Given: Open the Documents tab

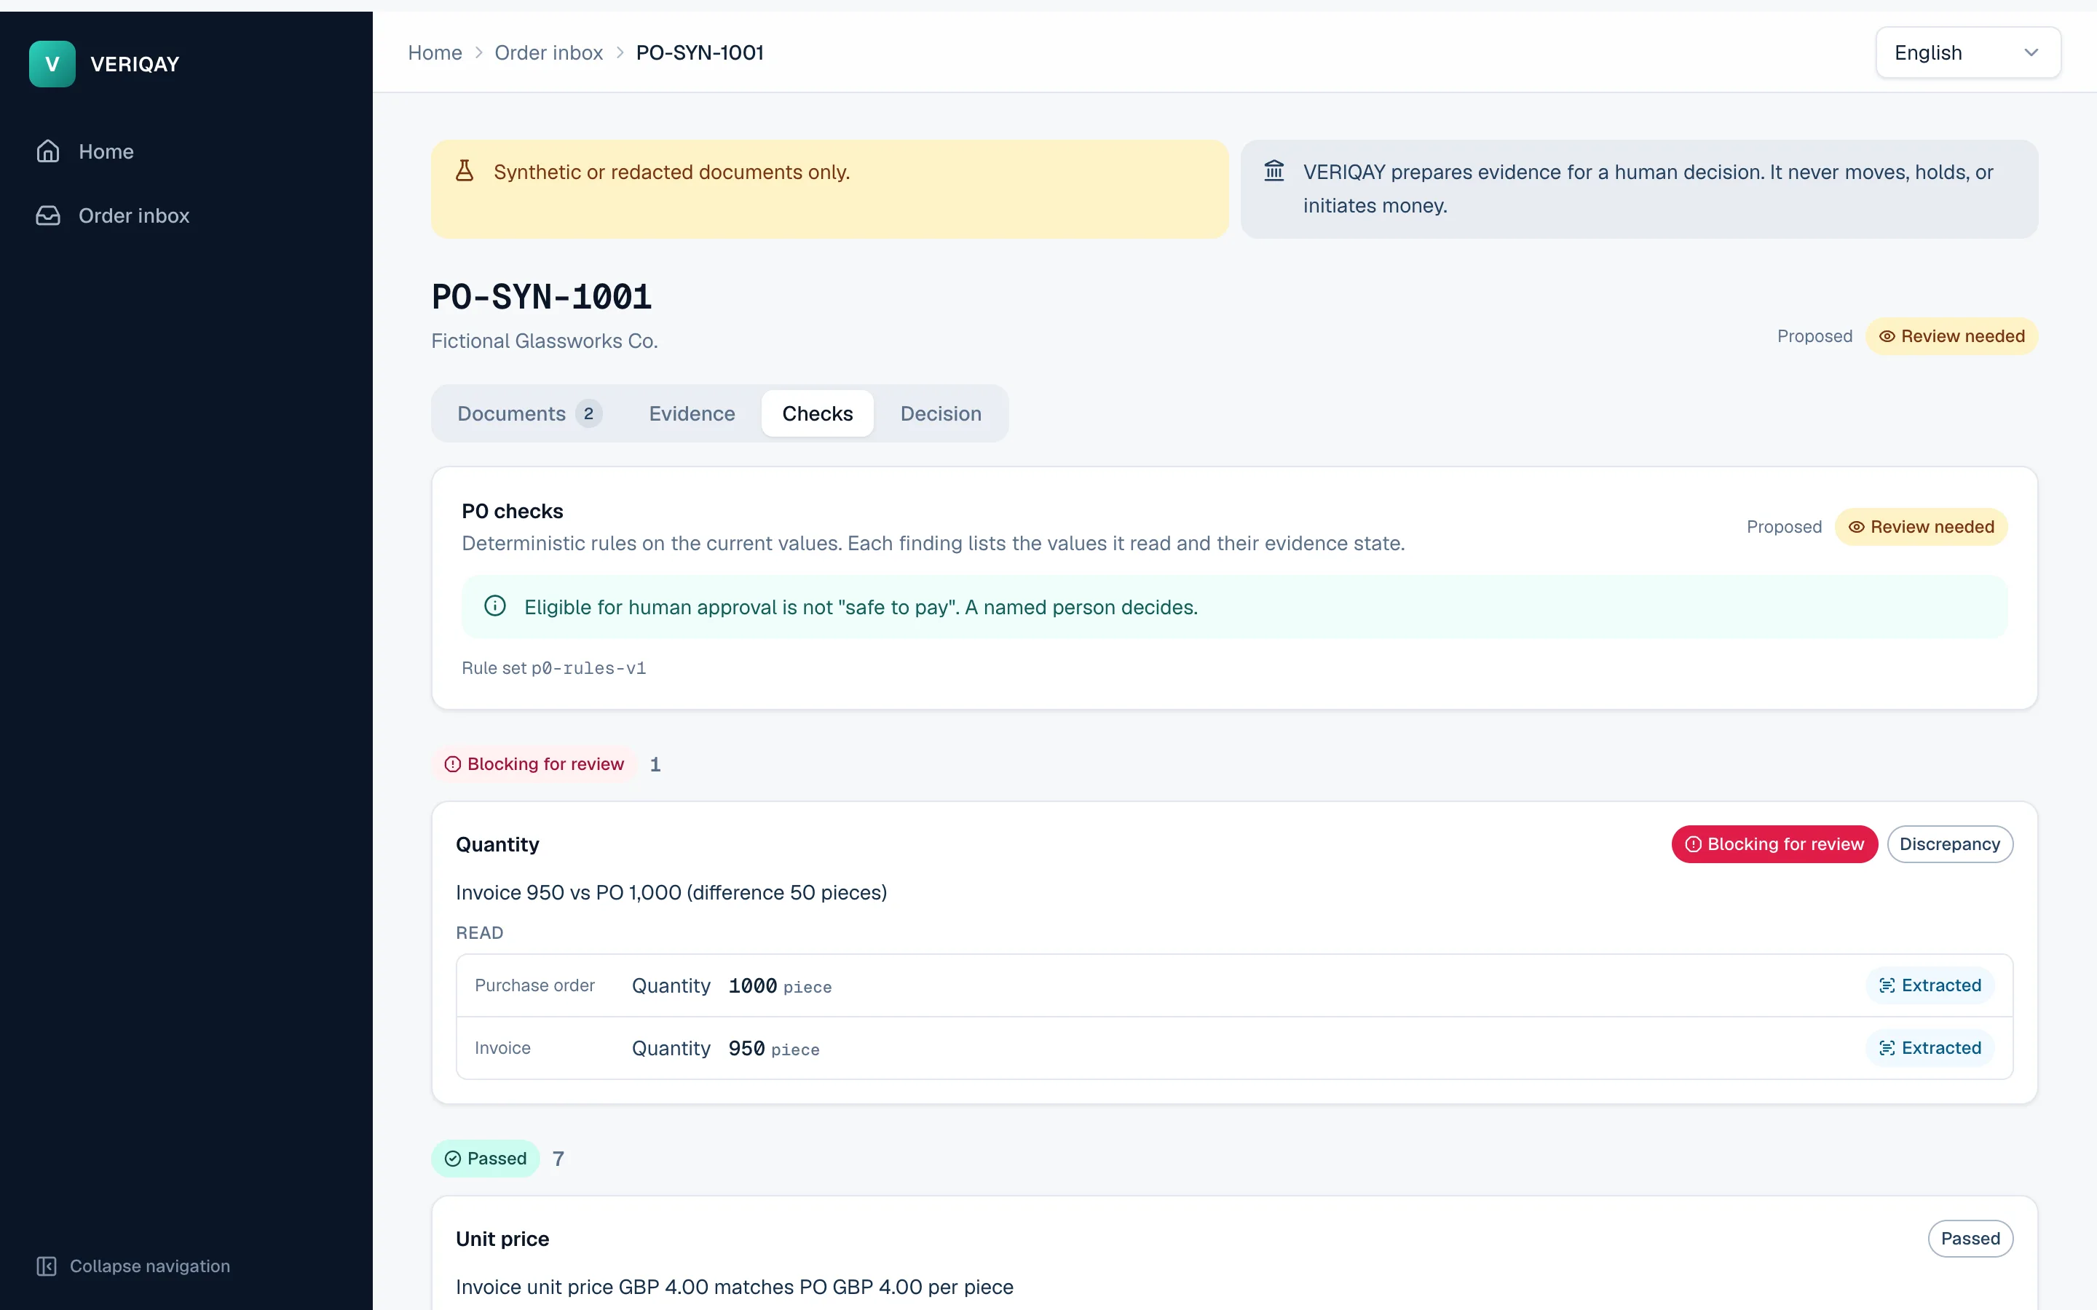Looking at the screenshot, I should [x=529, y=413].
